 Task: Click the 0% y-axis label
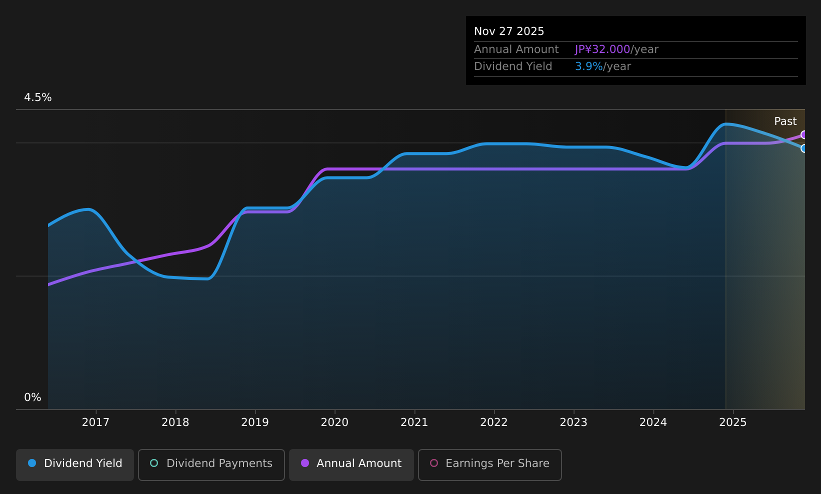[x=32, y=397]
